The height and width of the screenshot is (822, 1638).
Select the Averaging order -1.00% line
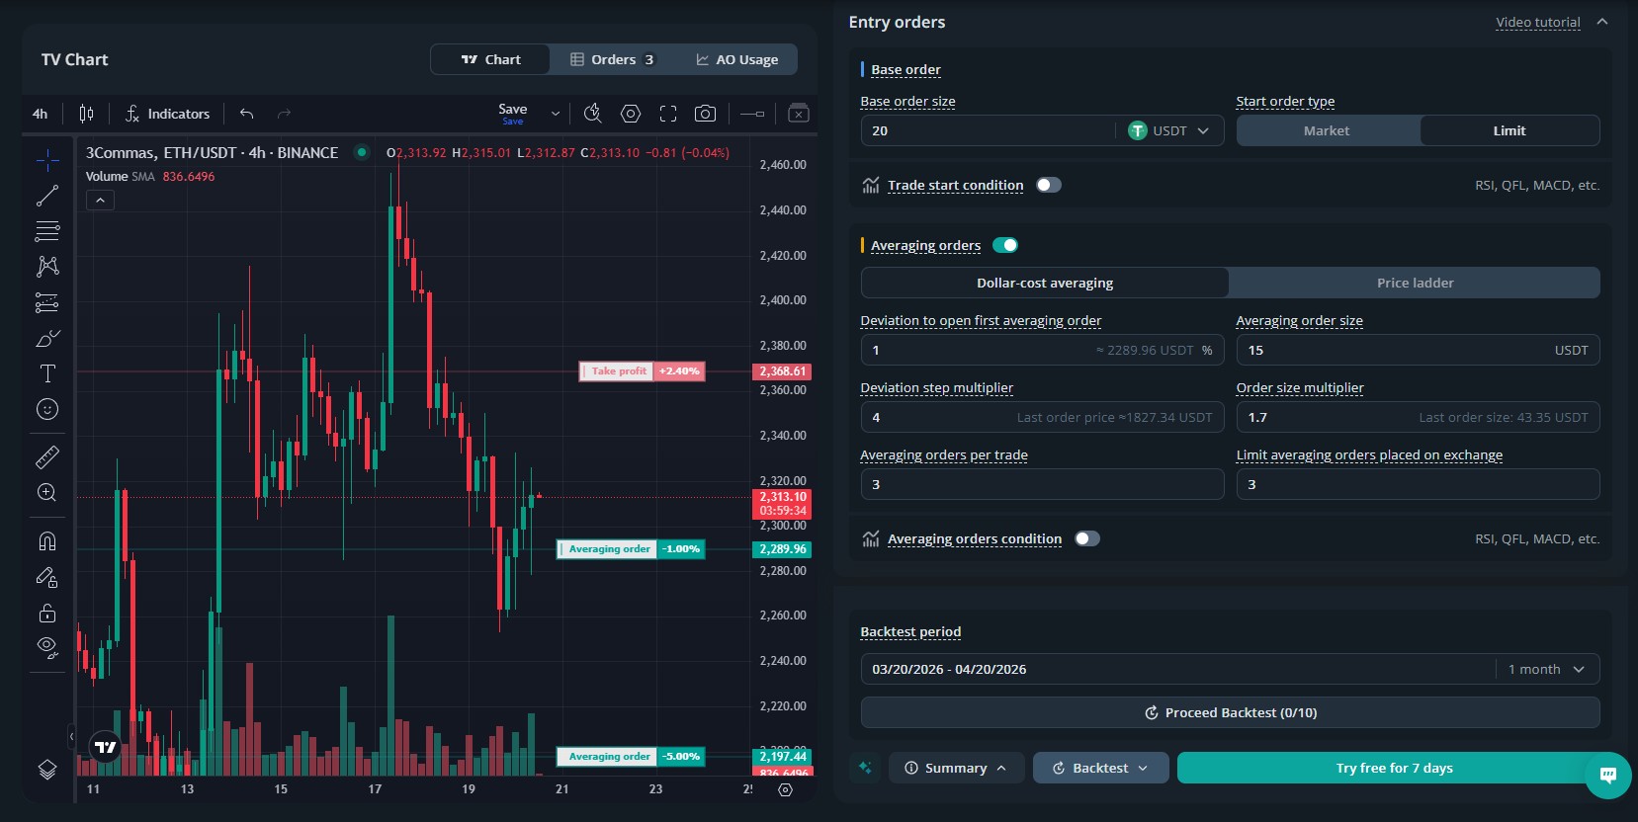(631, 549)
